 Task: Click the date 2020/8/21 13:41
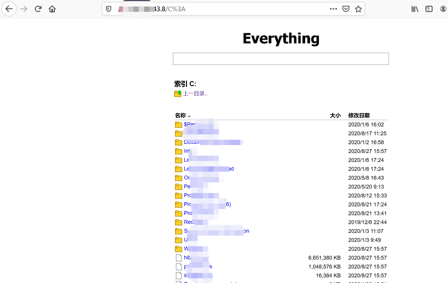368,213
